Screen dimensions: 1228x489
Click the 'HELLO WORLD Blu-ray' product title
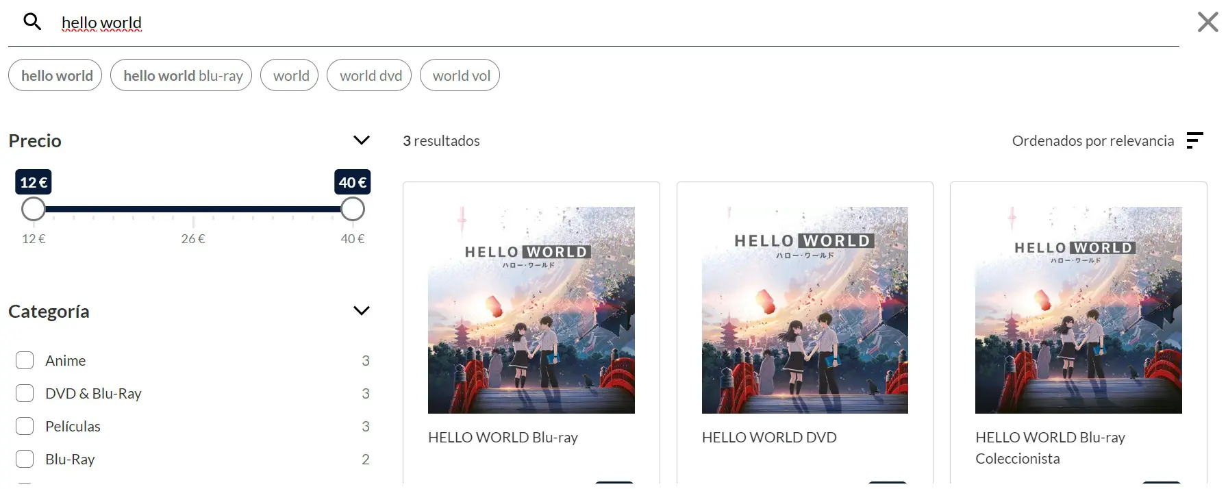pos(503,437)
